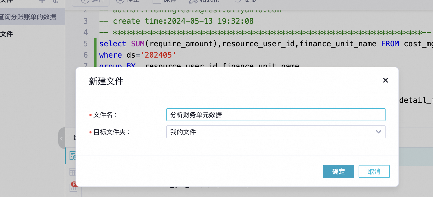Collapse the sidebar using the arrow handle
The image size is (433, 197).
[x=62, y=138]
